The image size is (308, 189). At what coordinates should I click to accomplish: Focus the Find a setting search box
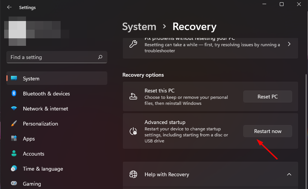click(x=53, y=57)
